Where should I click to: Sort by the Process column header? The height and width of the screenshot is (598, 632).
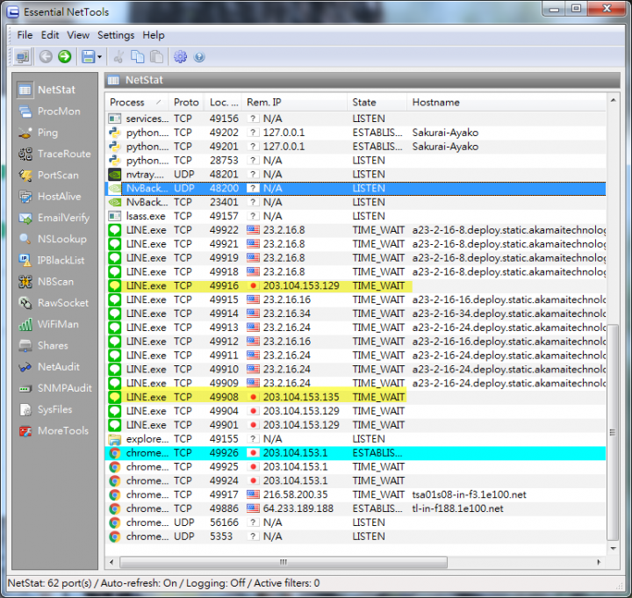pyautogui.click(x=137, y=103)
